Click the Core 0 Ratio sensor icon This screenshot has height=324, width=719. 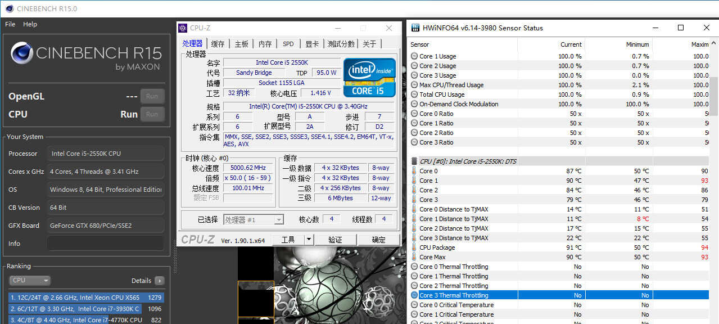point(414,114)
